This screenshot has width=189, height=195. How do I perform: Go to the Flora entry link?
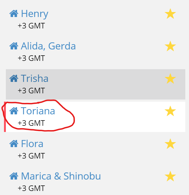pos(32,143)
